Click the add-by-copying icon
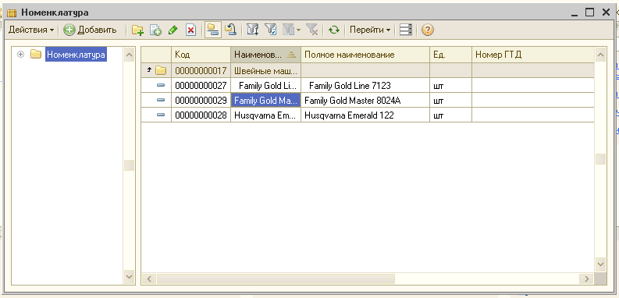This screenshot has width=619, height=298. pyautogui.click(x=155, y=30)
